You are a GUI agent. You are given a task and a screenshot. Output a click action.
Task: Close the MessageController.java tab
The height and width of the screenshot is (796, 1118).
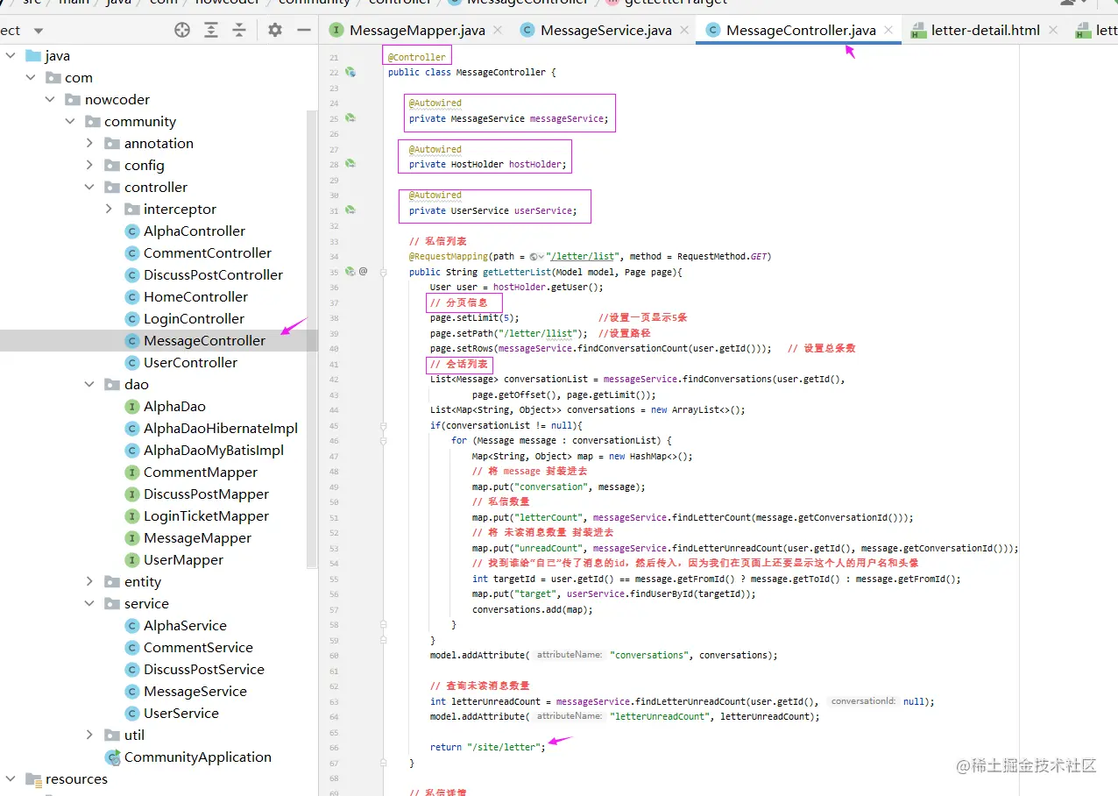click(888, 30)
